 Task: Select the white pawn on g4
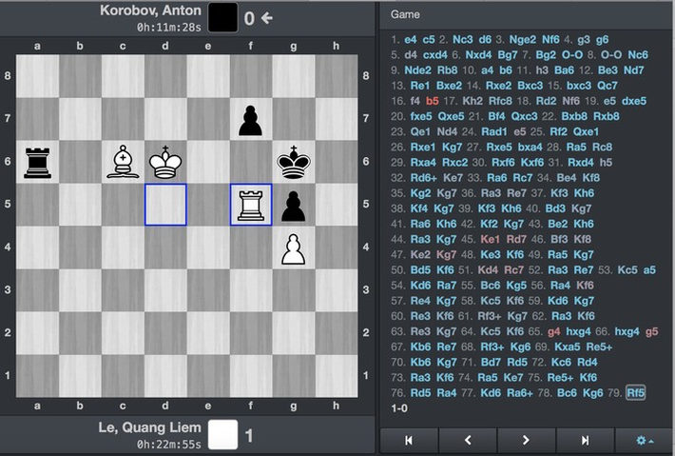pyautogui.click(x=294, y=248)
